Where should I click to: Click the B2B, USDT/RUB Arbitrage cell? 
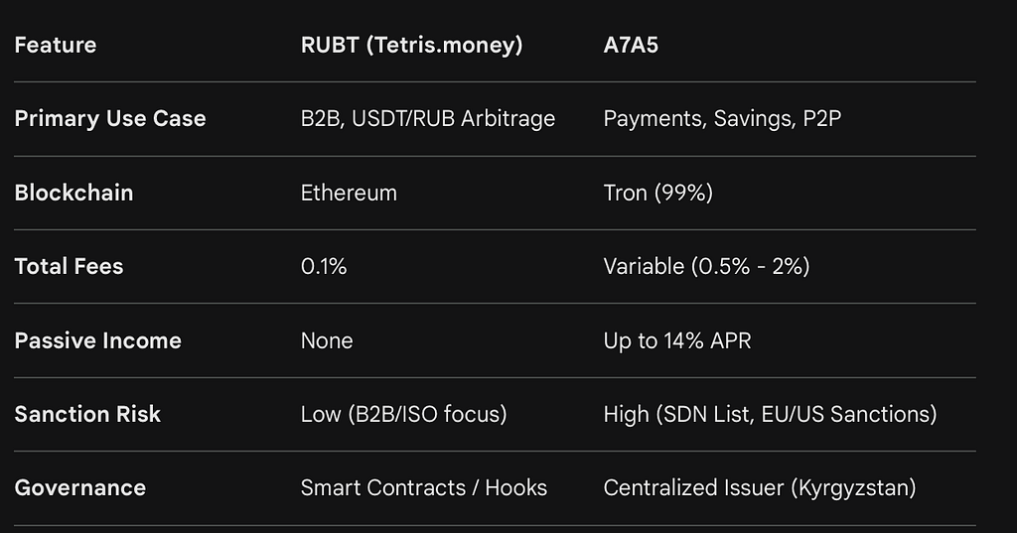click(427, 119)
